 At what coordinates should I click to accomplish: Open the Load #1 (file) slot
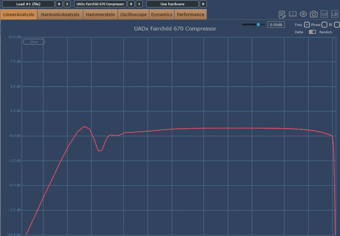click(x=28, y=4)
